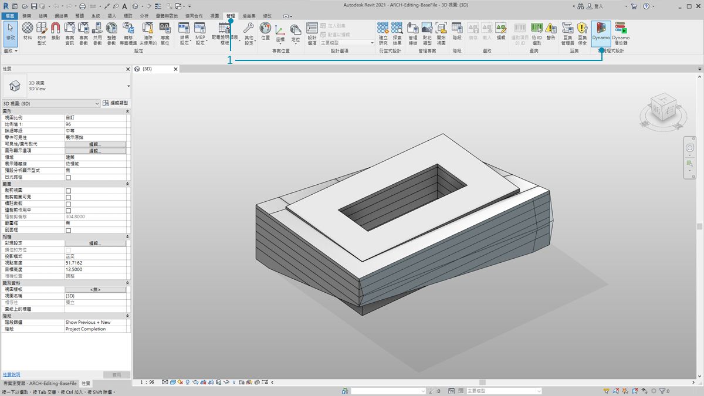Screen dimensions: 704x396
Task: Toggle 標註裁剪 (Annotation Crop) checkbox
Action: 68,204
